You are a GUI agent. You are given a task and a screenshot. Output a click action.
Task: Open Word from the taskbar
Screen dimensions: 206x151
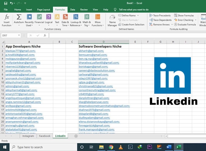pyautogui.click(x=169, y=147)
